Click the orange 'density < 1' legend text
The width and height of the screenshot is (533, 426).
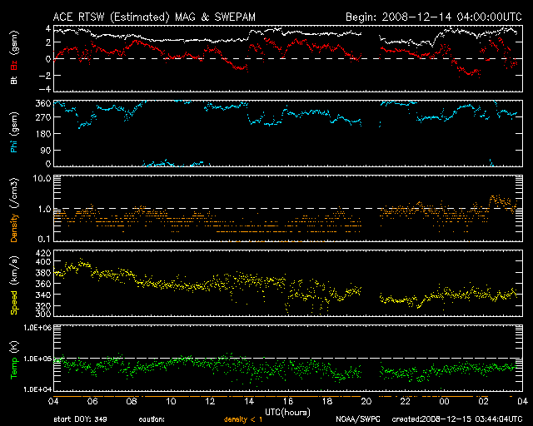(x=242, y=419)
